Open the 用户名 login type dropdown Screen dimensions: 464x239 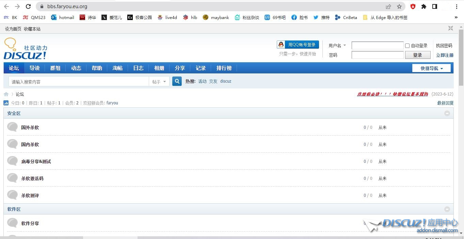337,46
